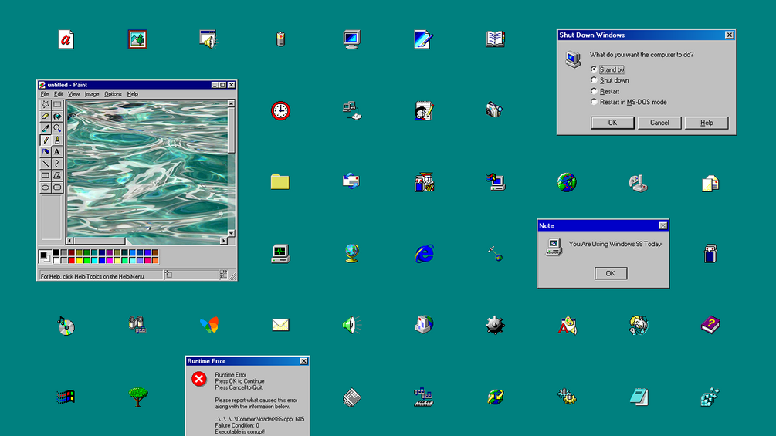Open the View menu in Paint
Viewport: 776px width, 436px height.
coord(74,94)
